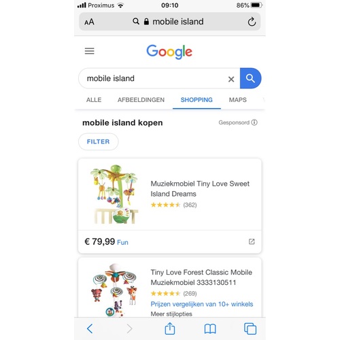Open the MAPS tab
340x340 pixels.
coord(237,100)
